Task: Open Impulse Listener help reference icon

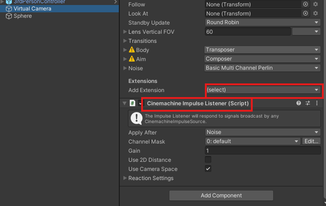Action: (299, 103)
